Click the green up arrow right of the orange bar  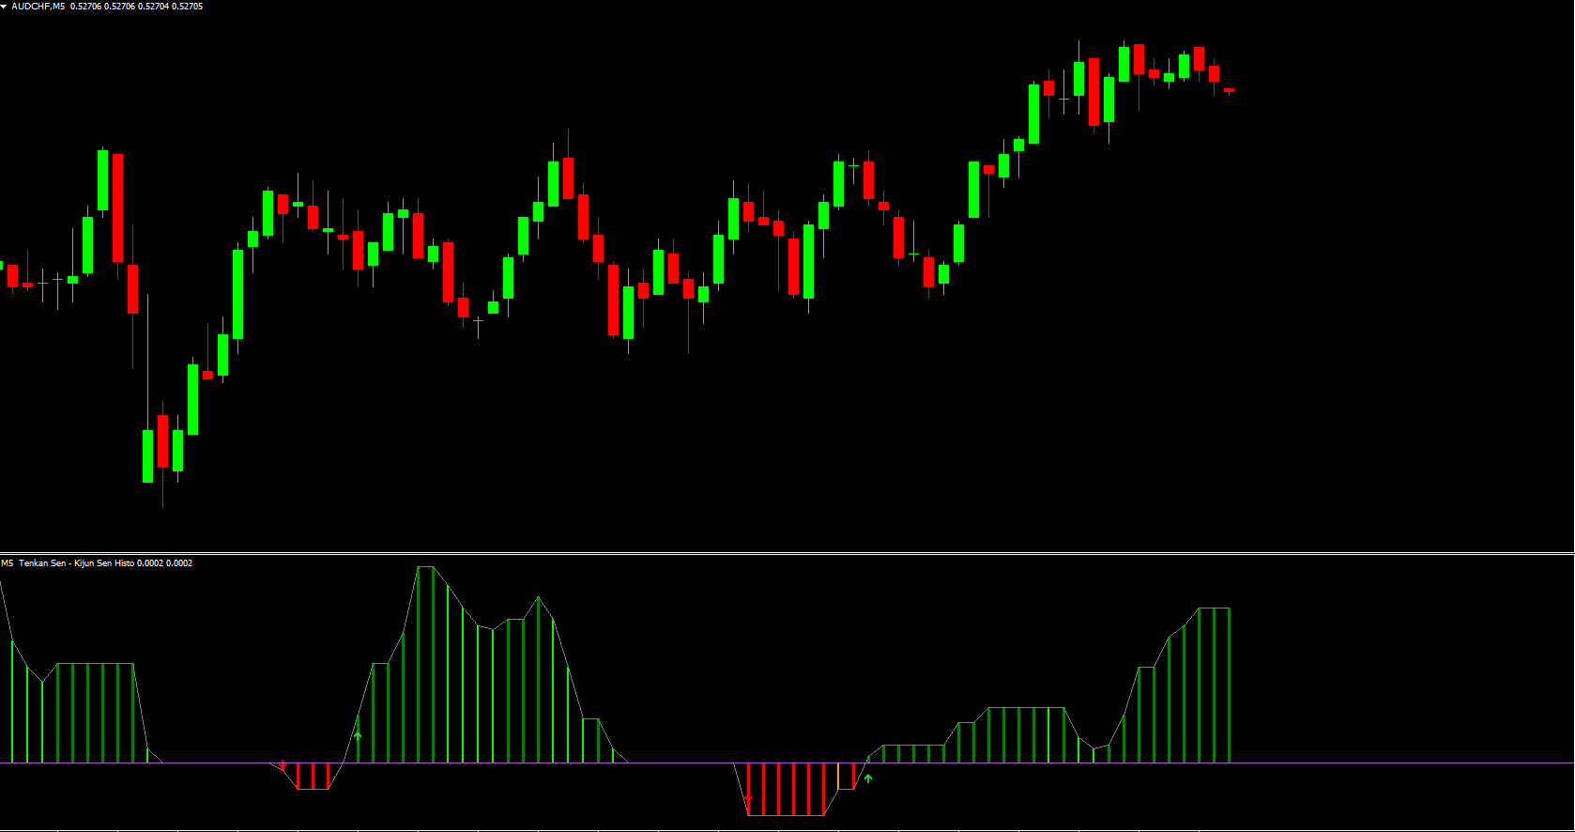868,778
